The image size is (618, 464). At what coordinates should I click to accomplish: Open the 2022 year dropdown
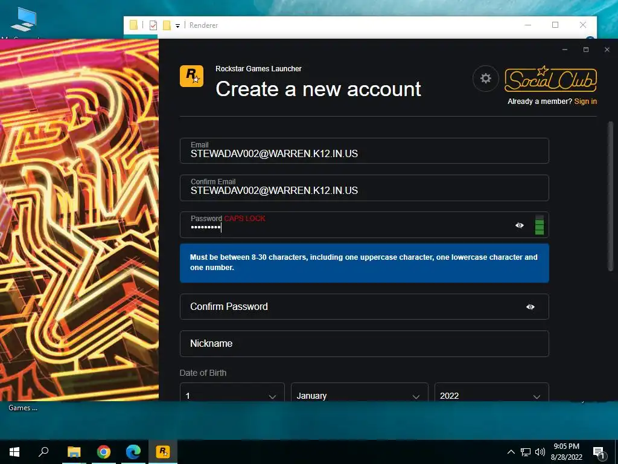[x=491, y=392]
